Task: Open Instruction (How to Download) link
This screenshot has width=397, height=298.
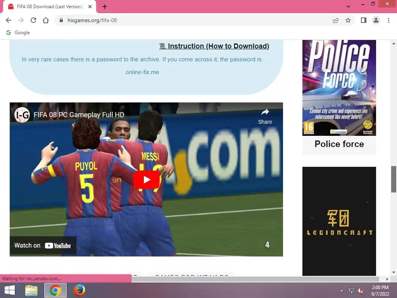Action: (x=214, y=46)
